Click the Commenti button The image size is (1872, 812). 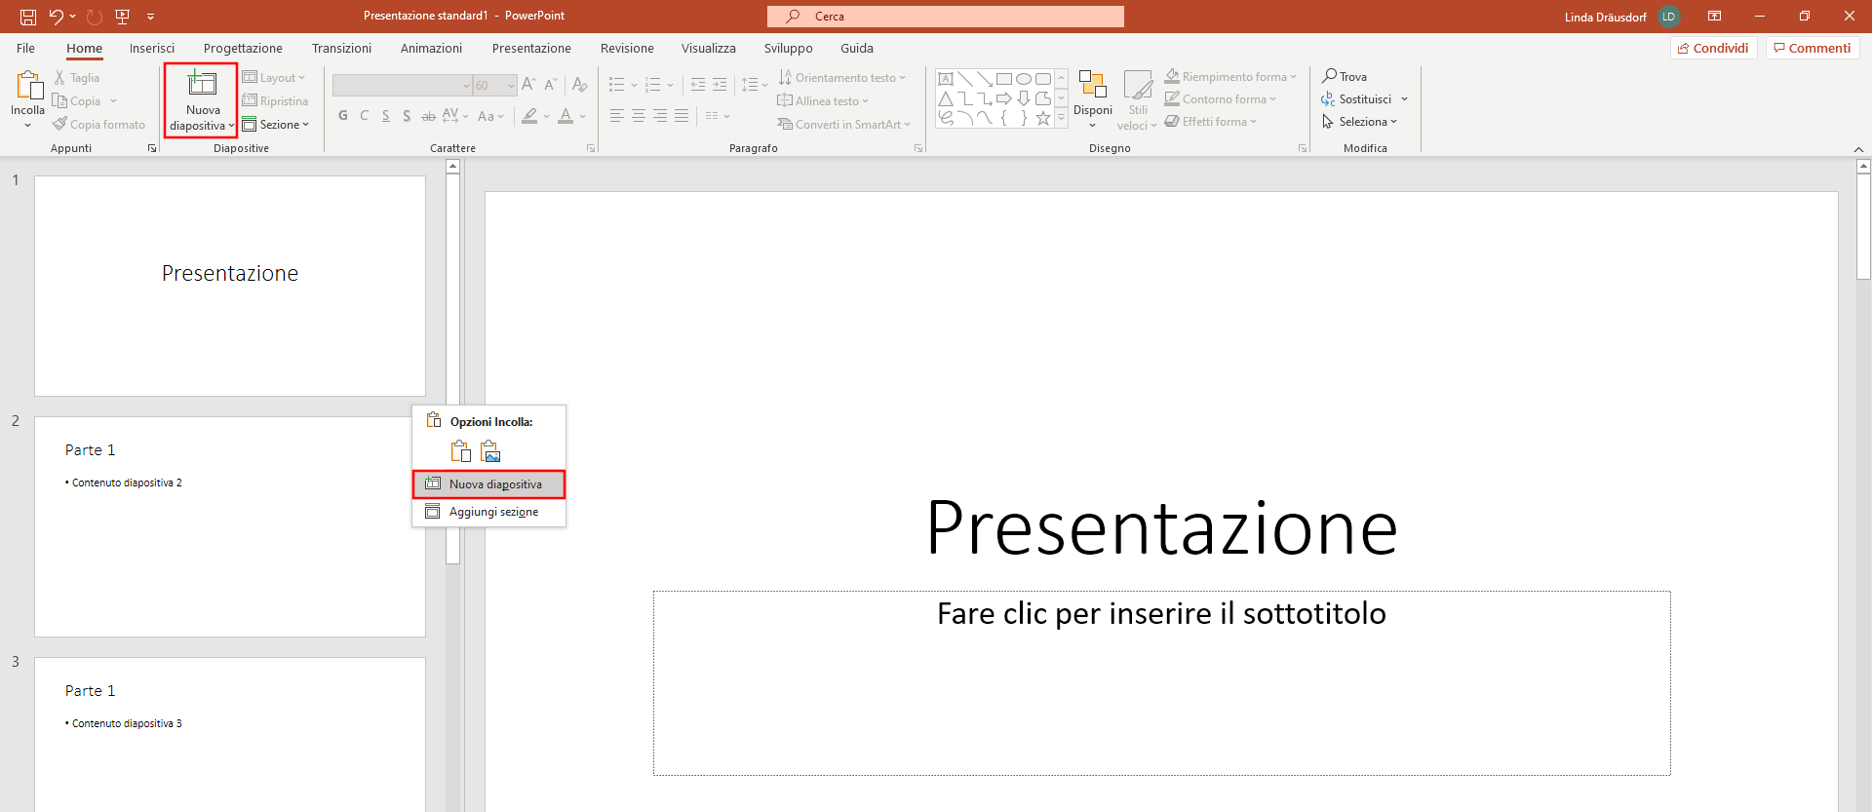(x=1813, y=48)
